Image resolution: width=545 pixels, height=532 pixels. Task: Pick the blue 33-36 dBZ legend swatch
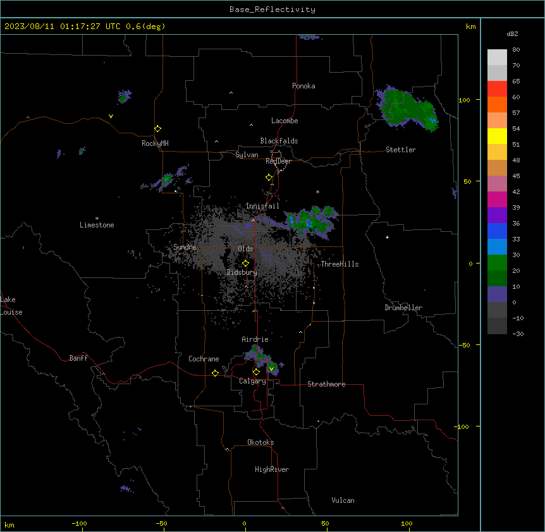point(497,231)
